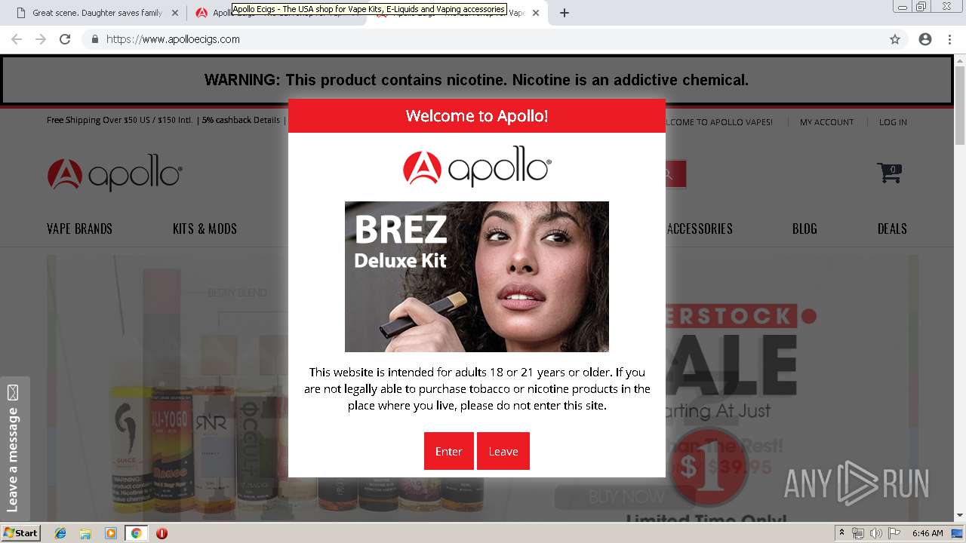Image resolution: width=966 pixels, height=543 pixels.
Task: Close the Great scene tab
Action: pos(175,13)
